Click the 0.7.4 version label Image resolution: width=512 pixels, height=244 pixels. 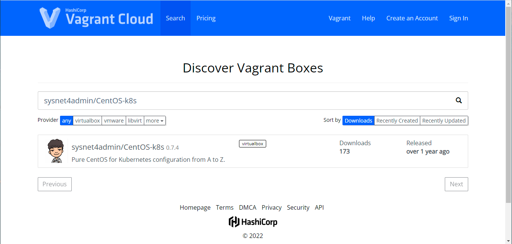point(173,148)
